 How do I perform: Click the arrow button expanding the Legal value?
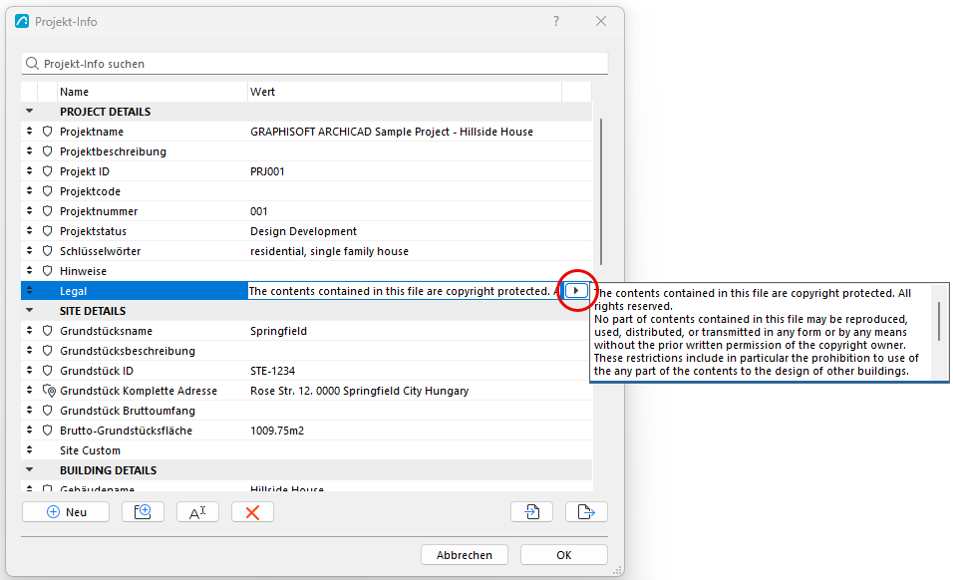pos(576,291)
